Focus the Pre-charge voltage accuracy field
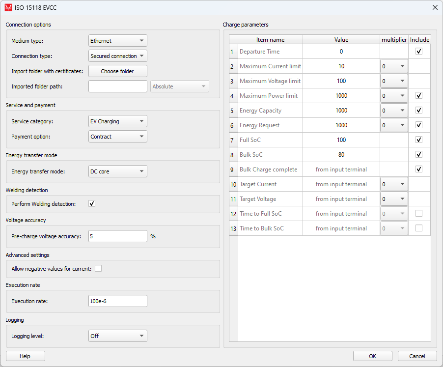This screenshot has width=443, height=367. click(117, 236)
